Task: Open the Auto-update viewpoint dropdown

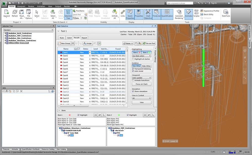Action: click(142, 78)
